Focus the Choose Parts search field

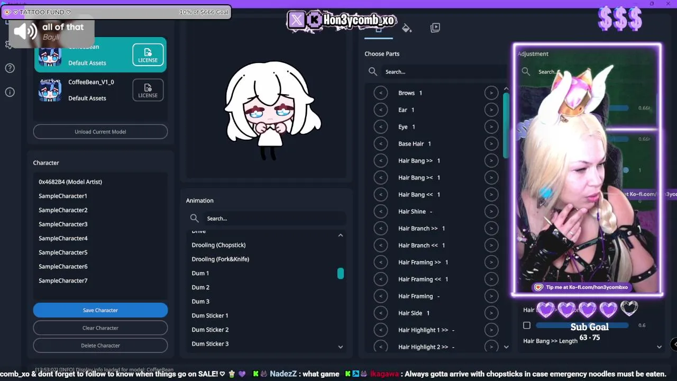444,71
